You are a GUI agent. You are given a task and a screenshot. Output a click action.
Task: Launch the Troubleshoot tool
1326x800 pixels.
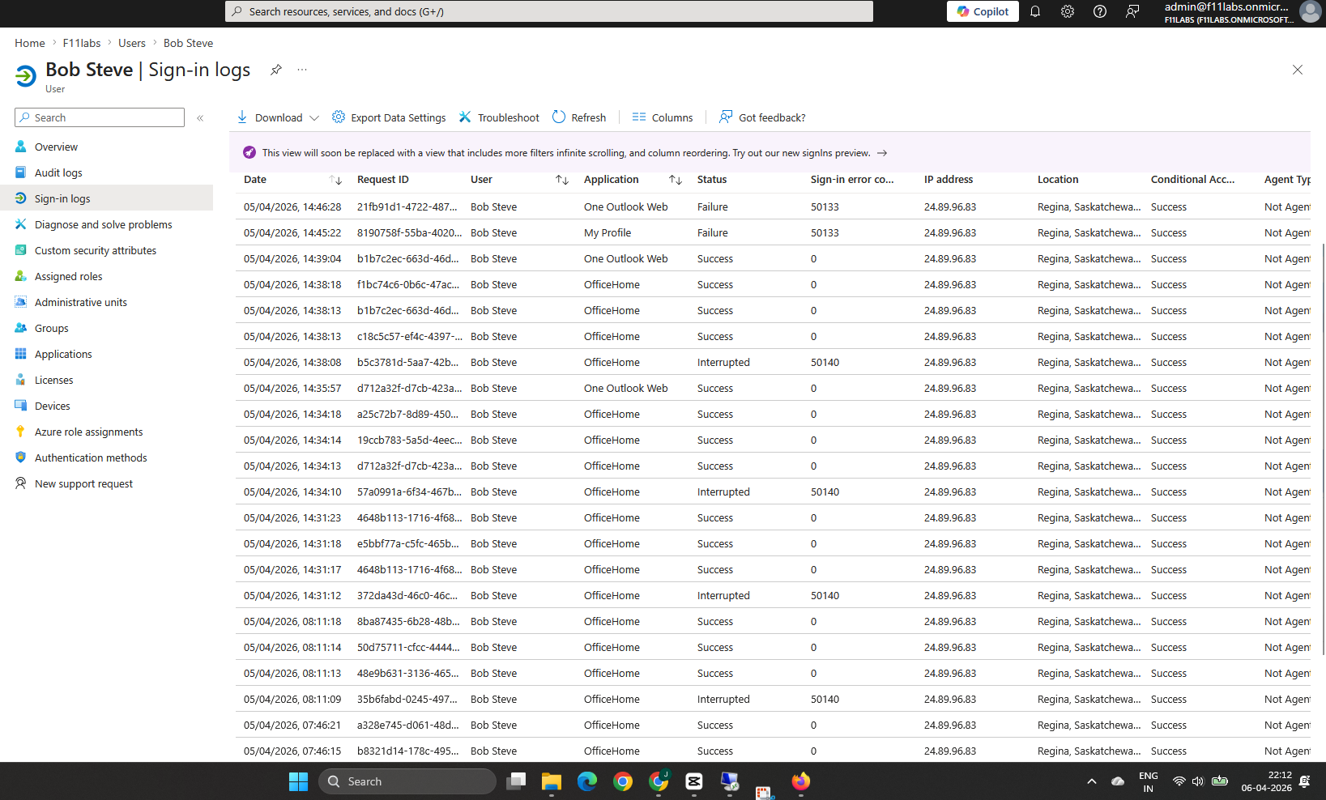(498, 117)
